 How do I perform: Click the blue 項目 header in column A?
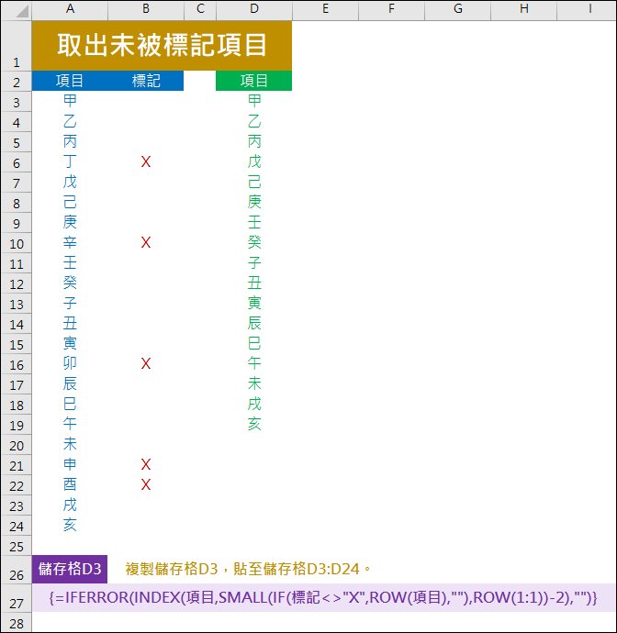(x=70, y=81)
